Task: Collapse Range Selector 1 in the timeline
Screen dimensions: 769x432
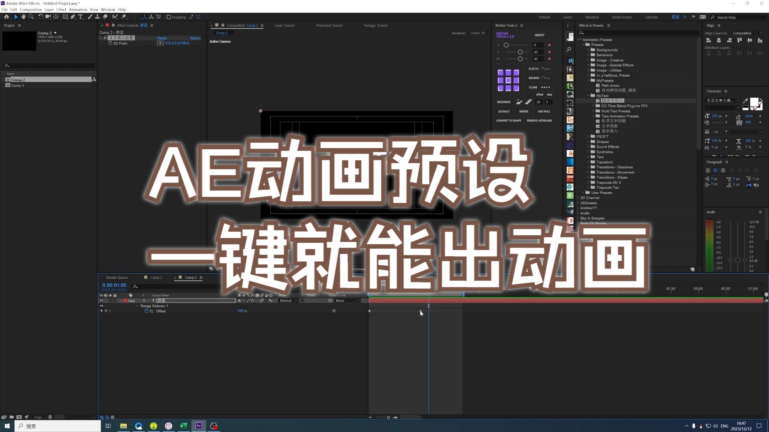Action: 137,306
